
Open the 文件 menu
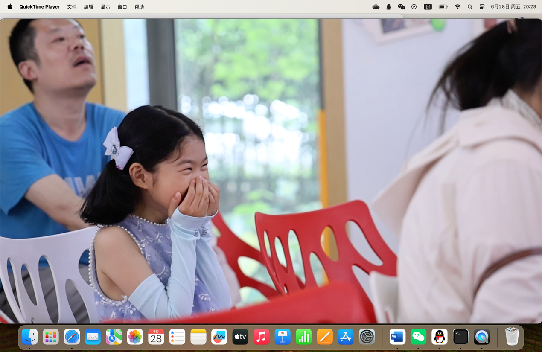pyautogui.click(x=72, y=7)
